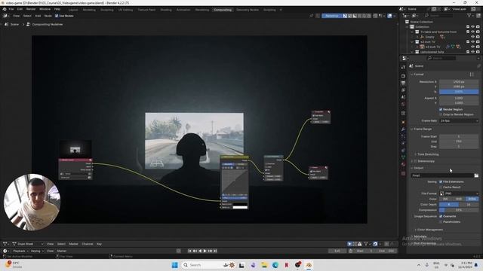Select RGBA color mode button
The image size is (483, 271).
pyautogui.click(x=472, y=199)
